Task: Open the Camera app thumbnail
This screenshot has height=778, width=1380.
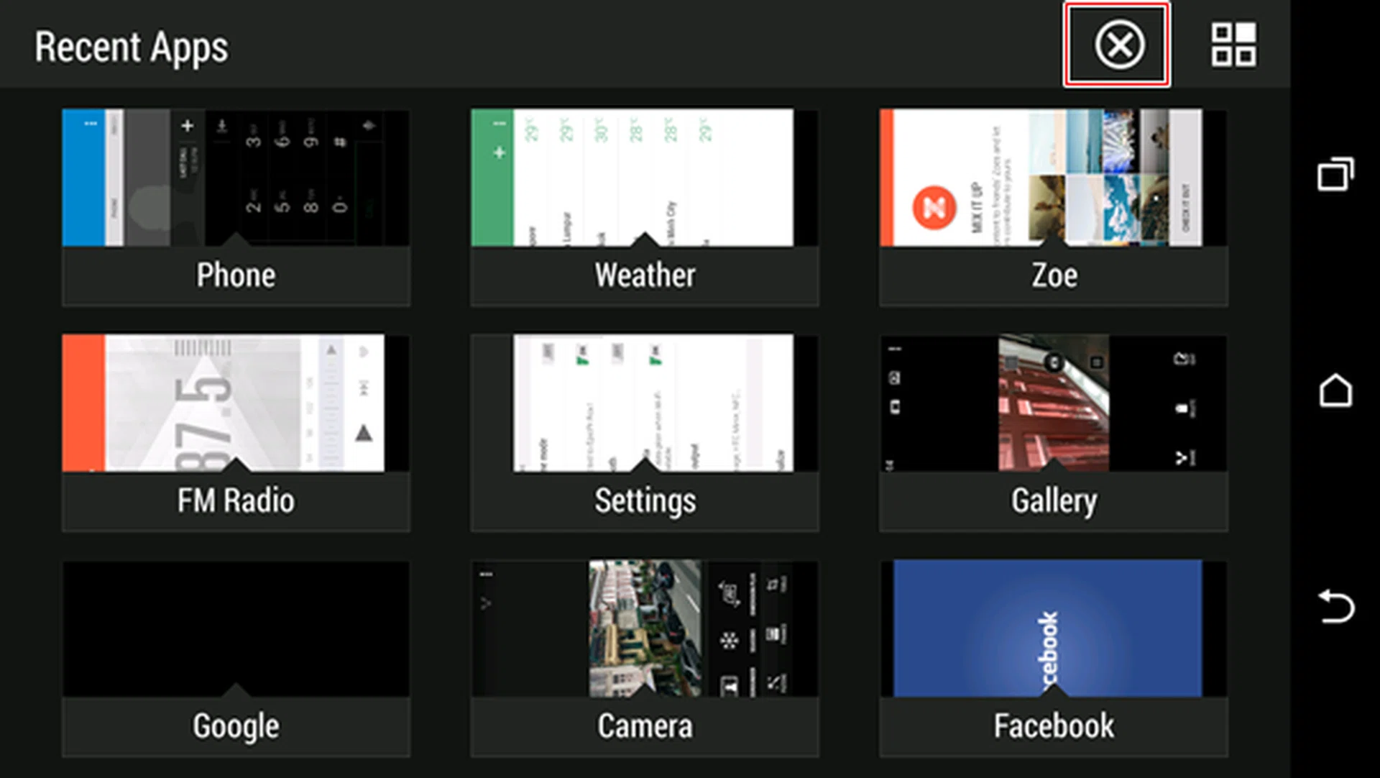Action: [644, 628]
